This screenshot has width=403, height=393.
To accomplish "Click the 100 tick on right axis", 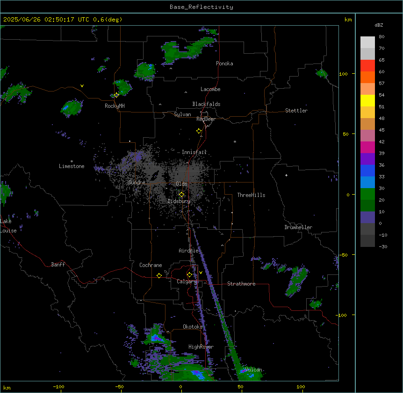I will (343, 74).
